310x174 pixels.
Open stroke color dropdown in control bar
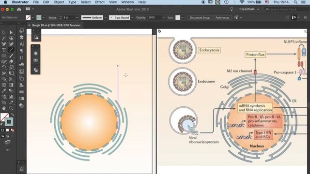[x=44, y=17]
